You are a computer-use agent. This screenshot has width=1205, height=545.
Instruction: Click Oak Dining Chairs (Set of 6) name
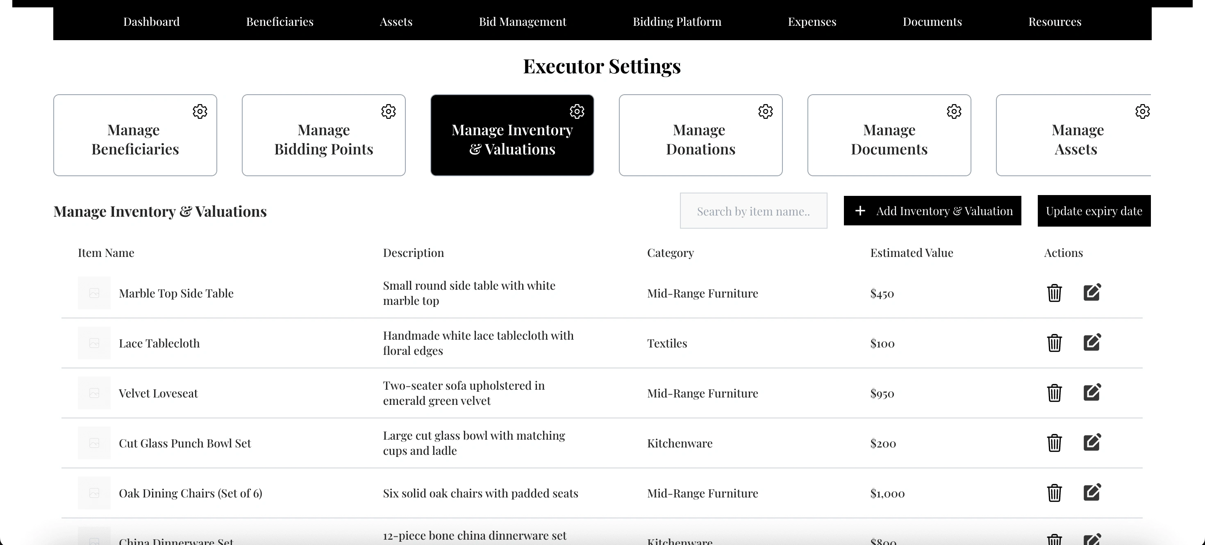click(x=191, y=493)
